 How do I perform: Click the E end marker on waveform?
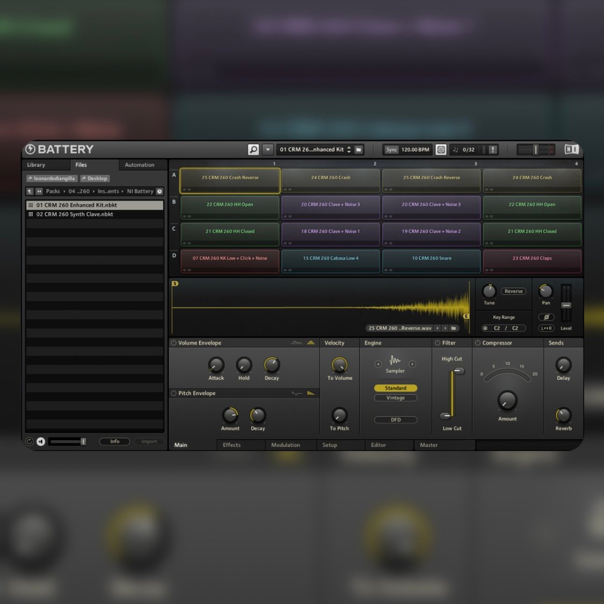pyautogui.click(x=466, y=316)
